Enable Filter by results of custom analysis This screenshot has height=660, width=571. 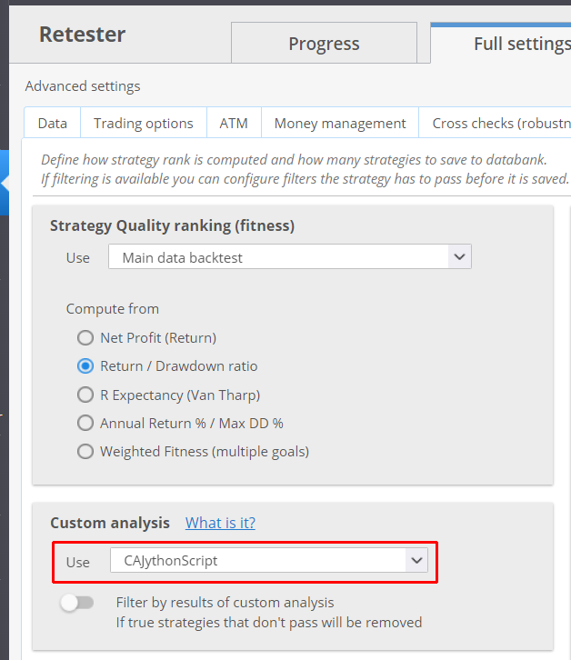click(x=76, y=603)
